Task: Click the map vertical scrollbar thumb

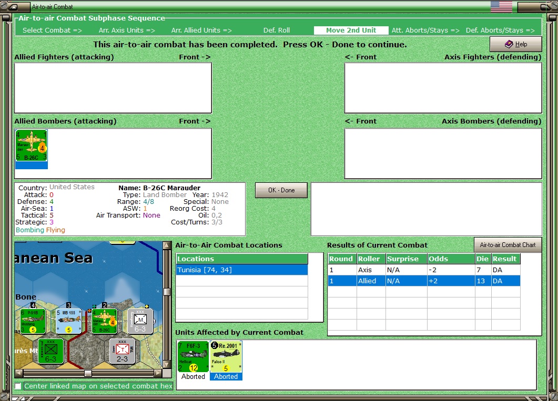Action: (x=167, y=292)
